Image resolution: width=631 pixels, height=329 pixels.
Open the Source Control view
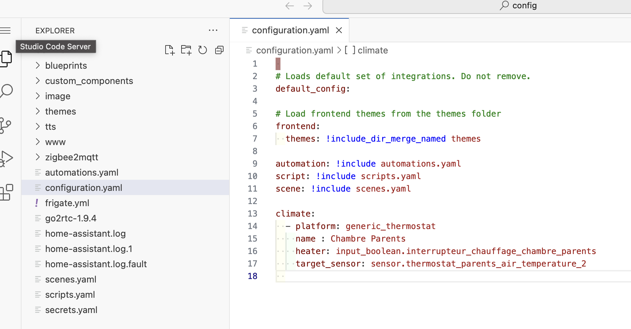click(x=6, y=125)
